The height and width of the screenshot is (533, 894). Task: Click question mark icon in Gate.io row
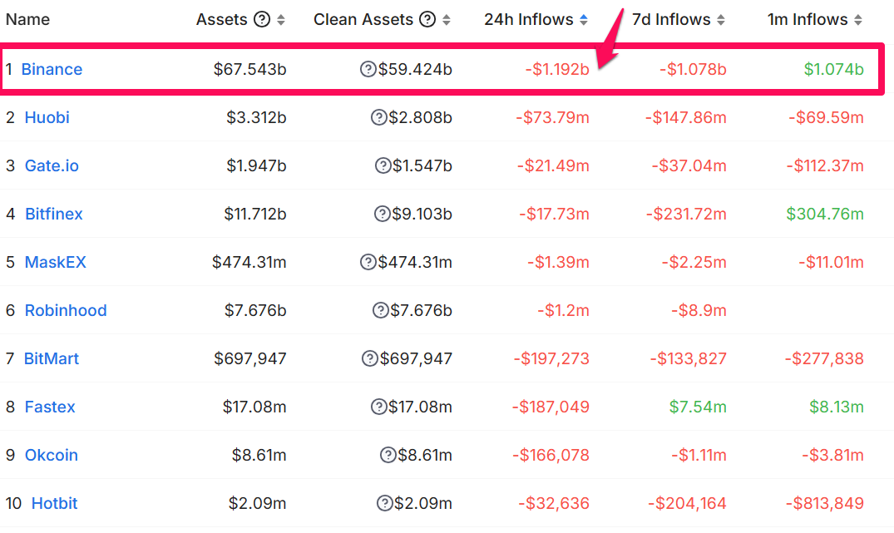[383, 165]
